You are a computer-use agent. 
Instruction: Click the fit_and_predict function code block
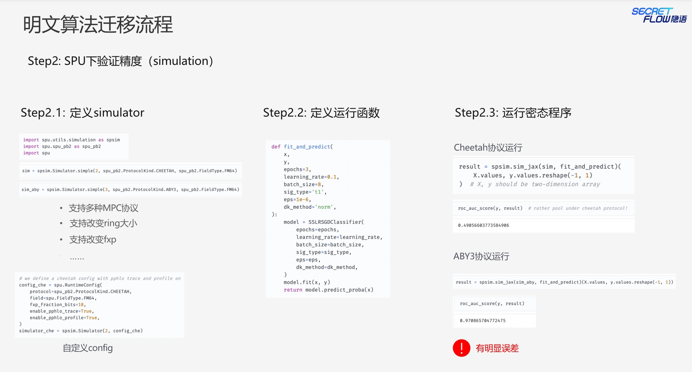coord(328,219)
